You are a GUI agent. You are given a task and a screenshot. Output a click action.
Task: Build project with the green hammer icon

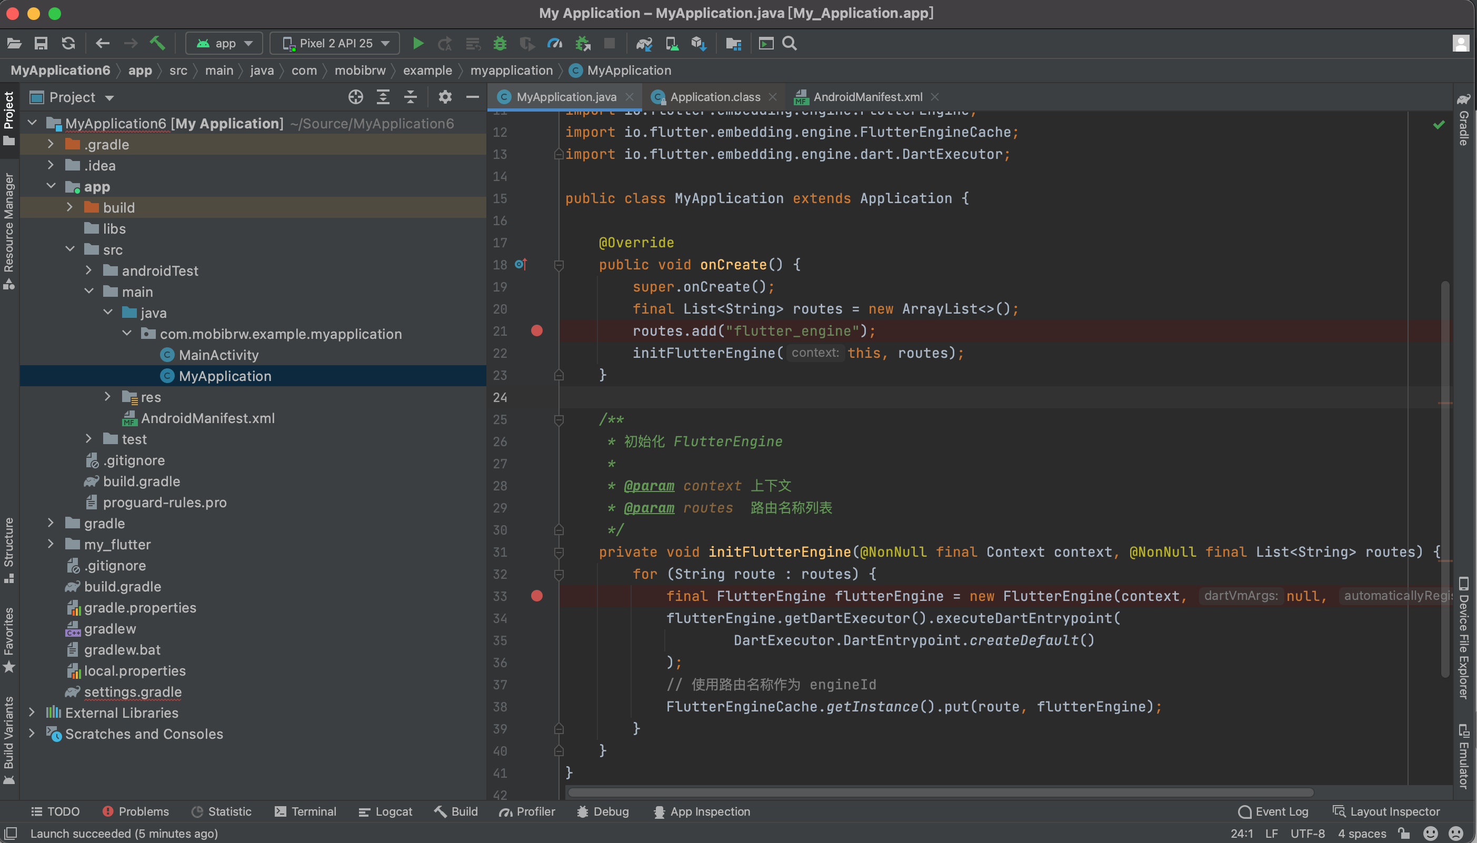(x=157, y=44)
